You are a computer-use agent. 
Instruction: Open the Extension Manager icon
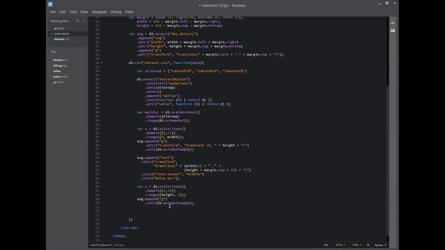tap(393, 31)
